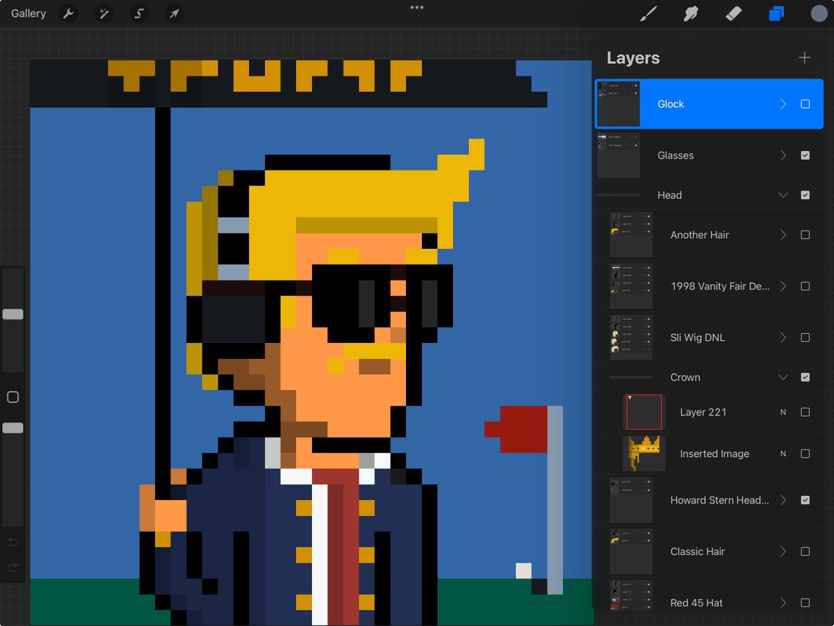Screen dimensions: 834x626
Task: Select the Glock layer name
Action: pyautogui.click(x=671, y=104)
